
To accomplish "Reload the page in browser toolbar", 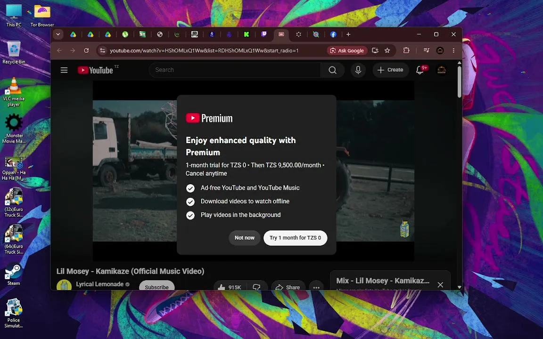I will coord(86,50).
